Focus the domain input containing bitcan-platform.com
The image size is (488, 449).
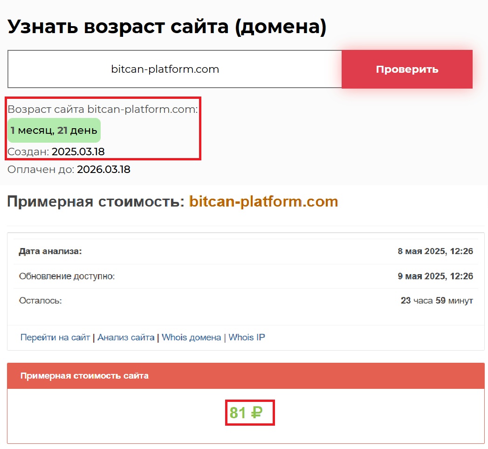[x=174, y=69]
